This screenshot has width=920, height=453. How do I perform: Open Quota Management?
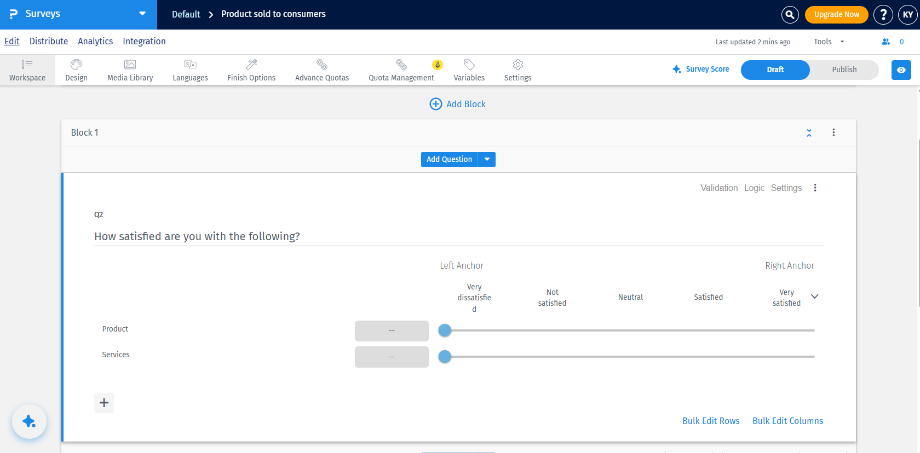[x=401, y=70]
